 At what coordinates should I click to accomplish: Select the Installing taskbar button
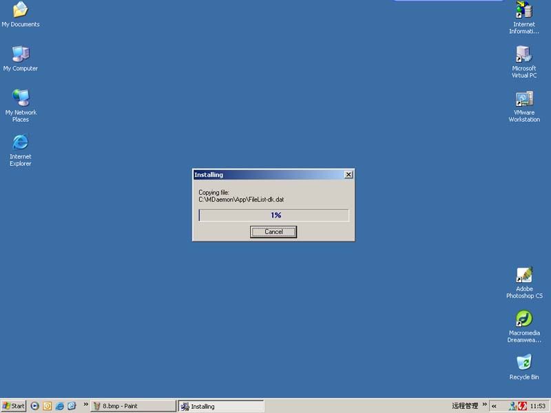tap(220, 406)
